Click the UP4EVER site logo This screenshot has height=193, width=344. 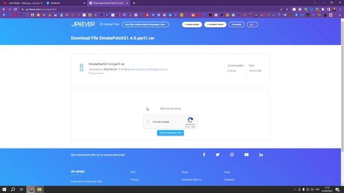click(83, 24)
